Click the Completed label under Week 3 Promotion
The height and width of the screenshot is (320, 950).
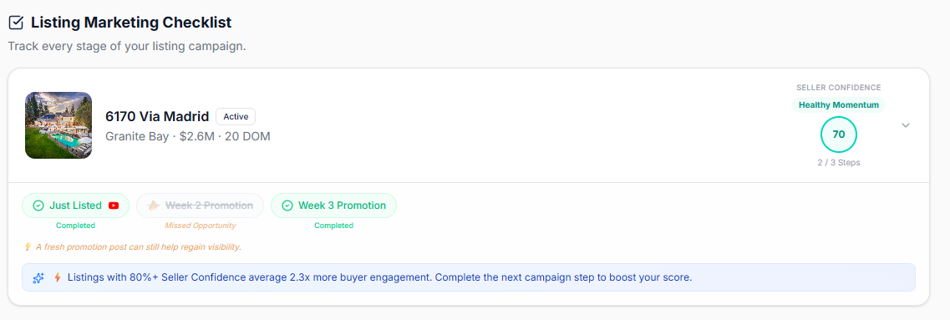[x=334, y=226]
